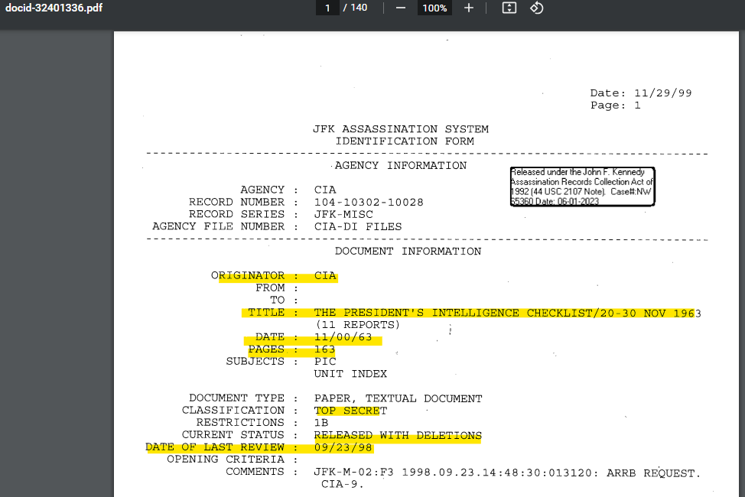Screen dimensions: 745x497
Task: Click the Released under JFK Act stamp
Action: click(583, 187)
